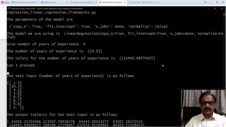Screen dimensions: 226x127
Task: Close the Anaconda Prompt window
Action: pos(222,8)
